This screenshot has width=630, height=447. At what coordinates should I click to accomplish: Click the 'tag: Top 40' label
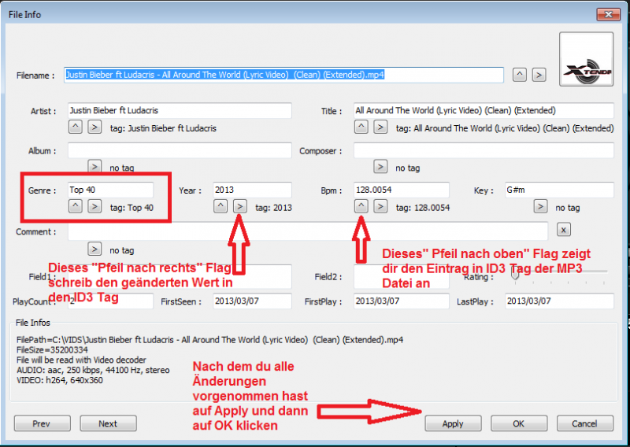[x=132, y=208]
